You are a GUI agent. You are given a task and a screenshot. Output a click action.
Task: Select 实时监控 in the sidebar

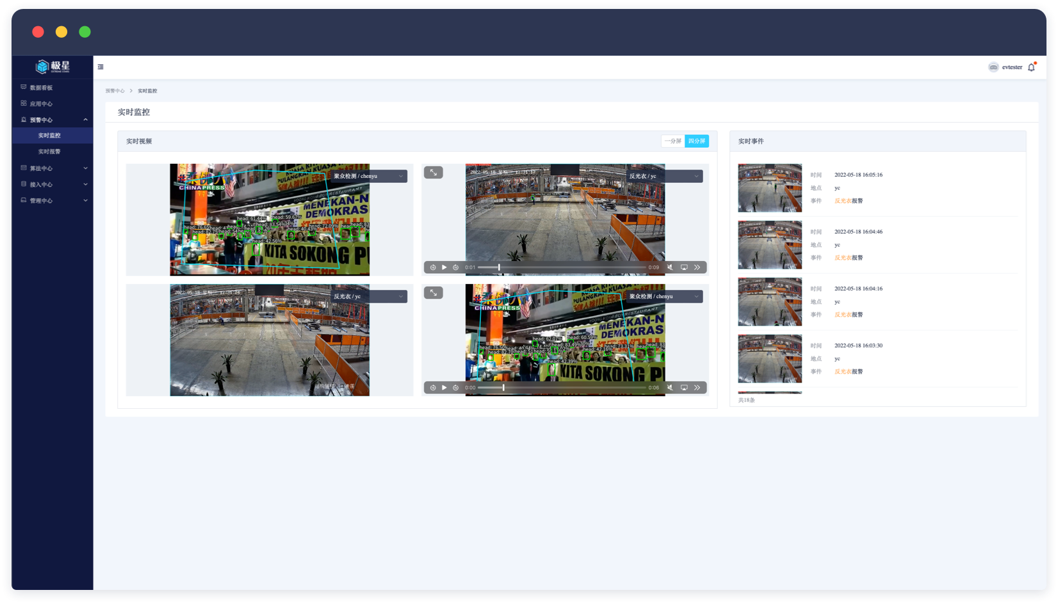pyautogui.click(x=53, y=136)
